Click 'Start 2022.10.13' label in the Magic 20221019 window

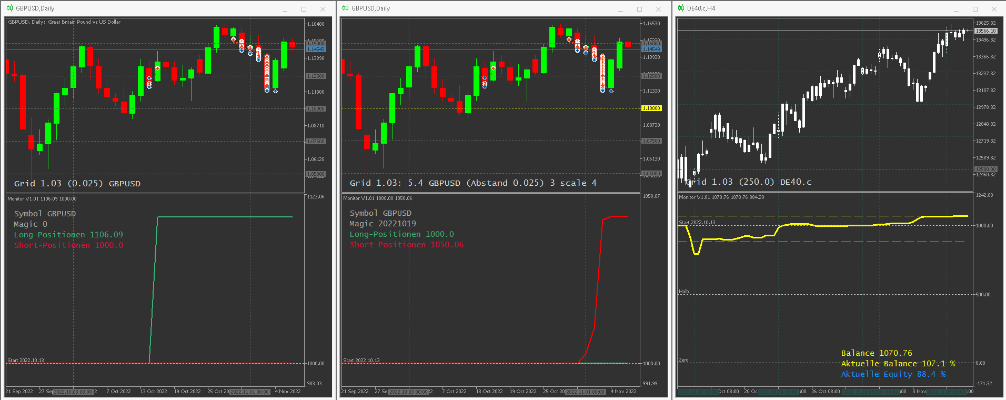coord(361,361)
